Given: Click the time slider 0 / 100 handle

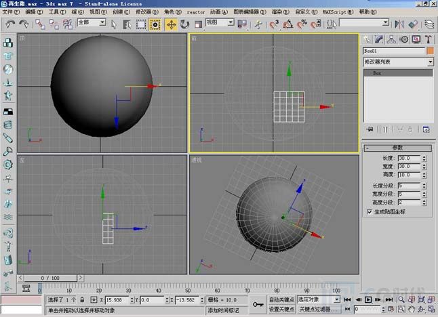Looking at the screenshot, I should coord(50,278).
